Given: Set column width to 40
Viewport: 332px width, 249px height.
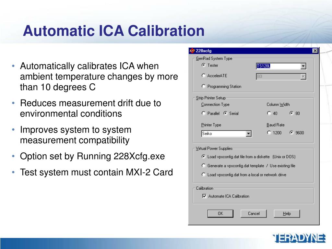Looking at the screenshot, I should 269,113.
